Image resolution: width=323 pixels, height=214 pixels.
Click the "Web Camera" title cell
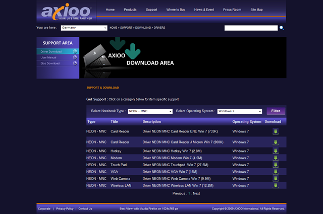pyautogui.click(x=120, y=179)
